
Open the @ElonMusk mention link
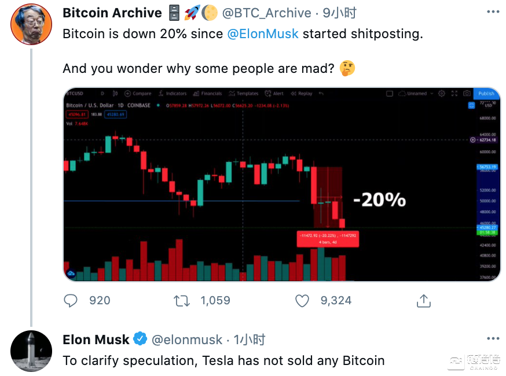click(263, 34)
